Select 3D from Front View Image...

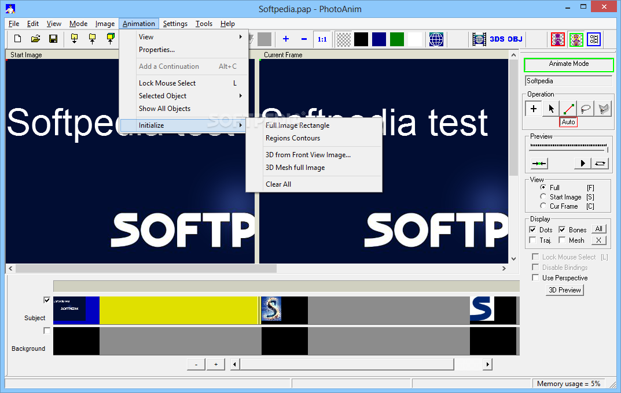point(314,154)
